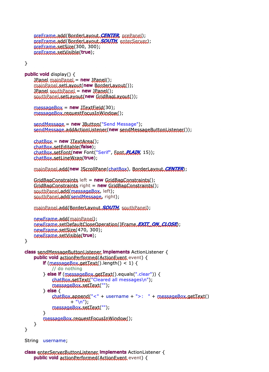Click the '// do nothing' comment
The width and height of the screenshot is (269, 372).
tap(67, 269)
